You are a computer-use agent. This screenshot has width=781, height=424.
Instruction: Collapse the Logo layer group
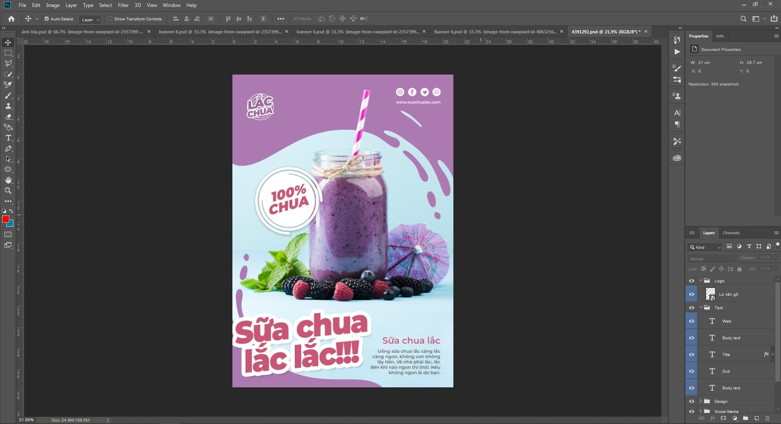point(700,281)
